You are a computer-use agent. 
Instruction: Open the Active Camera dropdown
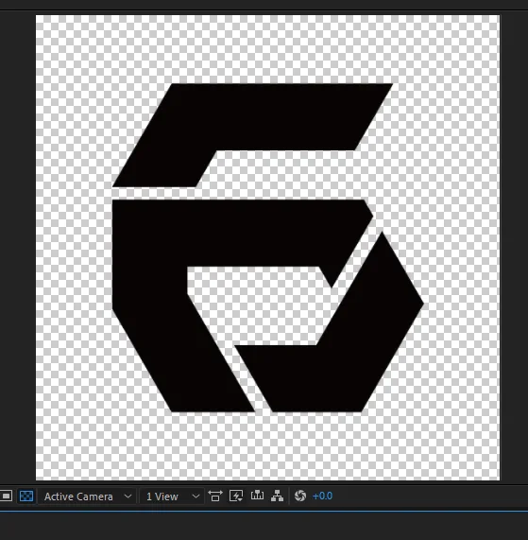[87, 496]
